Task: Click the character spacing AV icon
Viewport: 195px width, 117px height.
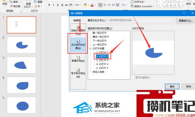Action: click(x=71, y=5)
